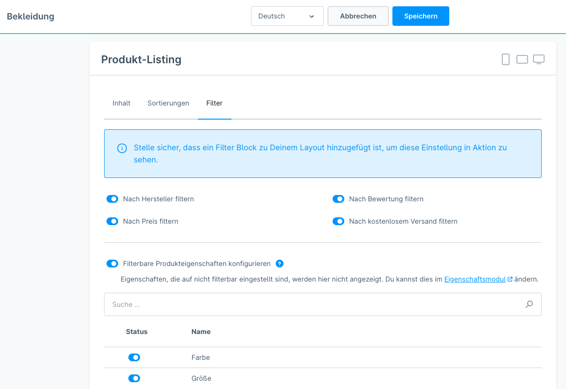Disable Nach Hersteller filtern toggle

[112, 199]
